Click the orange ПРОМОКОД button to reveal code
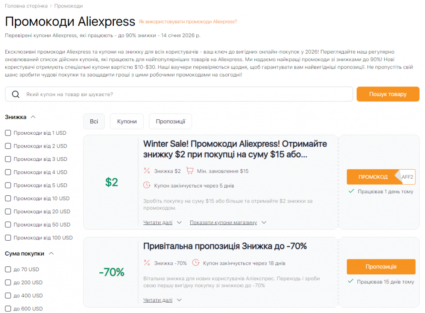The image size is (425, 313). tap(373, 177)
